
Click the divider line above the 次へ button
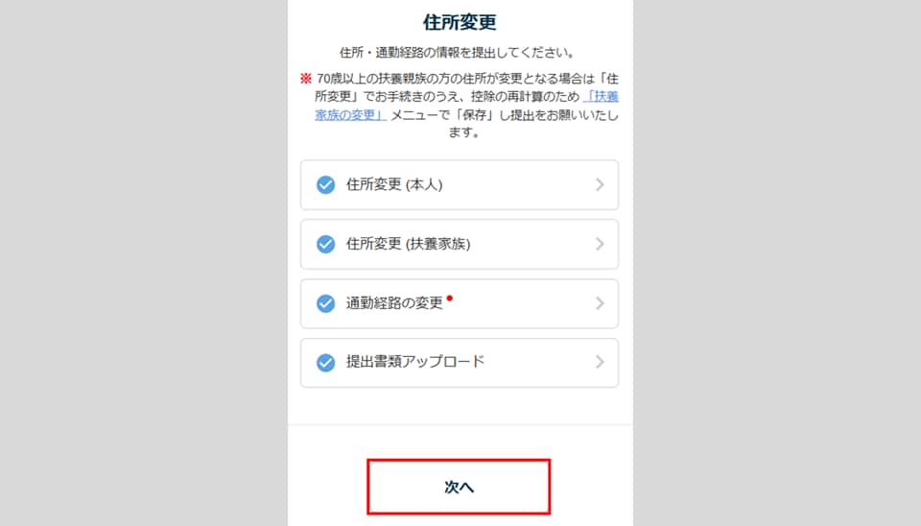460,424
